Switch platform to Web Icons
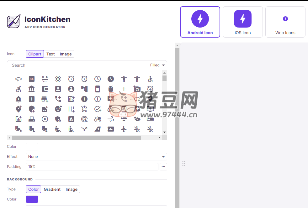 [x=285, y=22]
